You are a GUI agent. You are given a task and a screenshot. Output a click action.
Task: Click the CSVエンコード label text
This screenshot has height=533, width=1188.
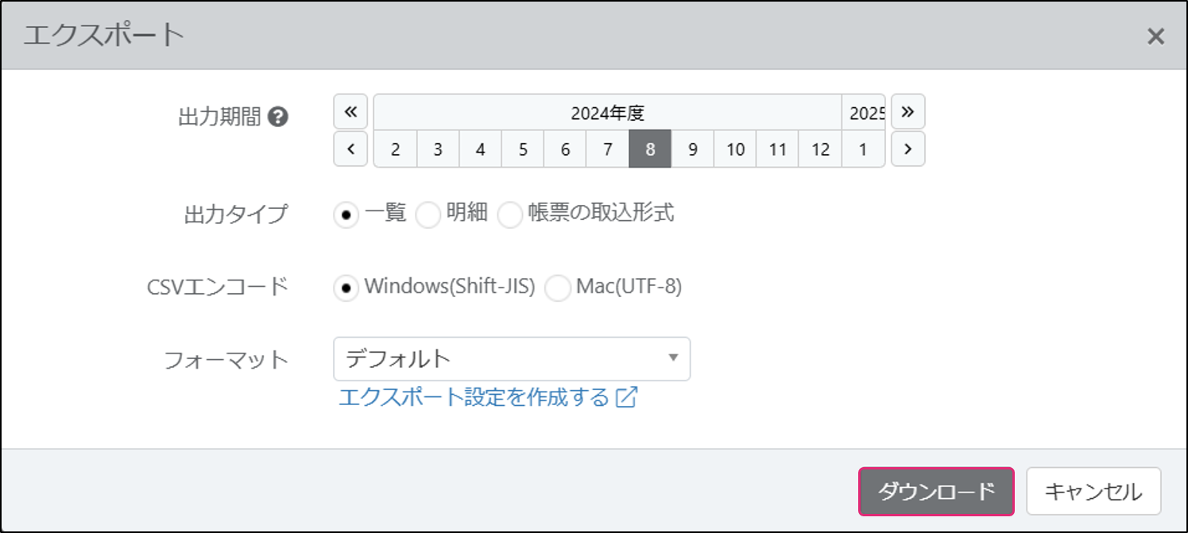[218, 288]
